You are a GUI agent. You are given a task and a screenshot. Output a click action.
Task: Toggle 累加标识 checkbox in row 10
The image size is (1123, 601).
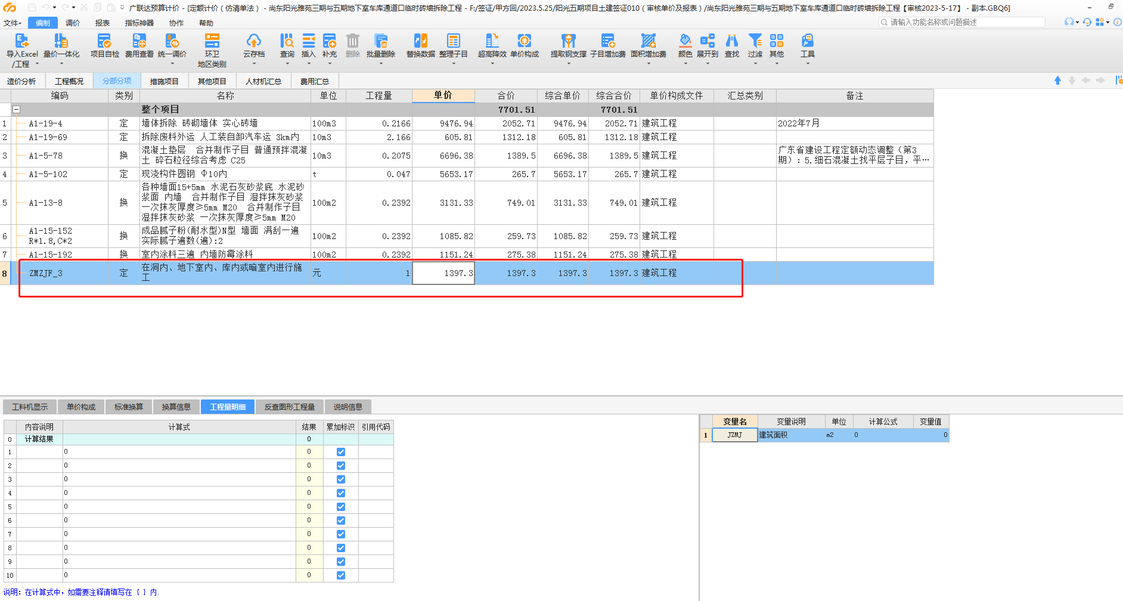(341, 575)
